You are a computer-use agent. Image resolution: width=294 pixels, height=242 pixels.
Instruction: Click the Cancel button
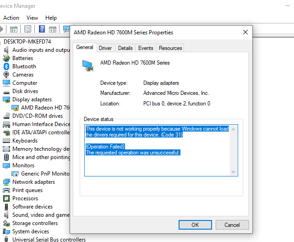232,225
